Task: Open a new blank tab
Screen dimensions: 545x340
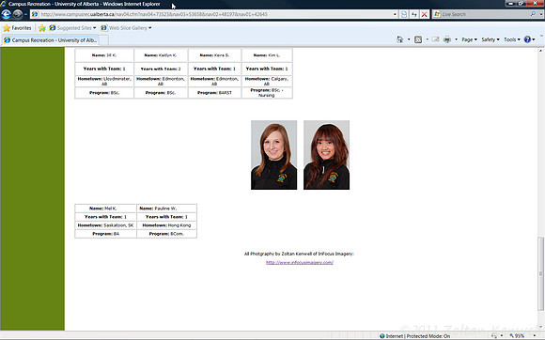Action: (x=104, y=40)
